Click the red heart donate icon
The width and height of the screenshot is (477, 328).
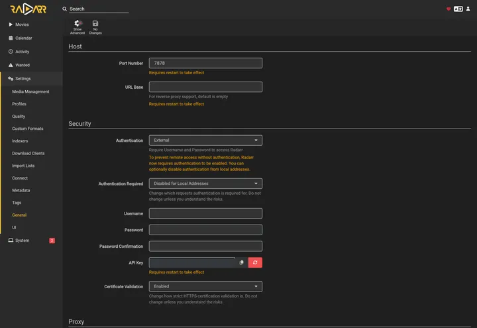[x=449, y=9]
